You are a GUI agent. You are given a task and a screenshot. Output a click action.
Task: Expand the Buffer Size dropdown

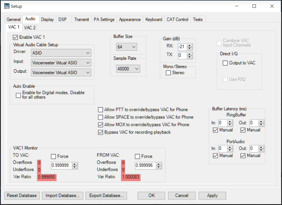[x=127, y=47]
